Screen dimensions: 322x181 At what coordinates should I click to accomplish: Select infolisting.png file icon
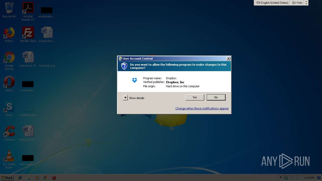pyautogui.click(x=28, y=111)
